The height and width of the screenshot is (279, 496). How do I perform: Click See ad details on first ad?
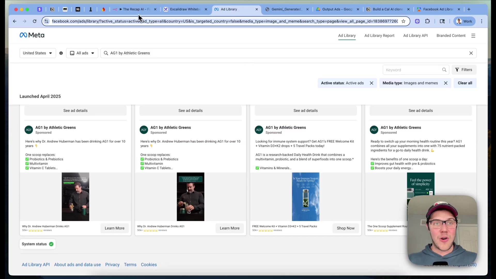pos(75,111)
